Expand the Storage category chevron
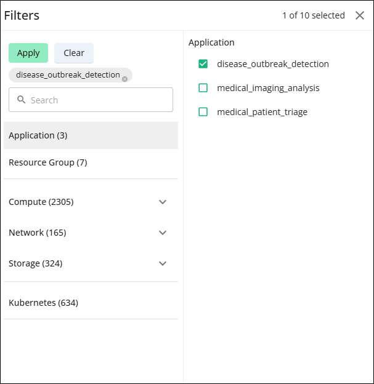The height and width of the screenshot is (384, 374). (x=163, y=263)
